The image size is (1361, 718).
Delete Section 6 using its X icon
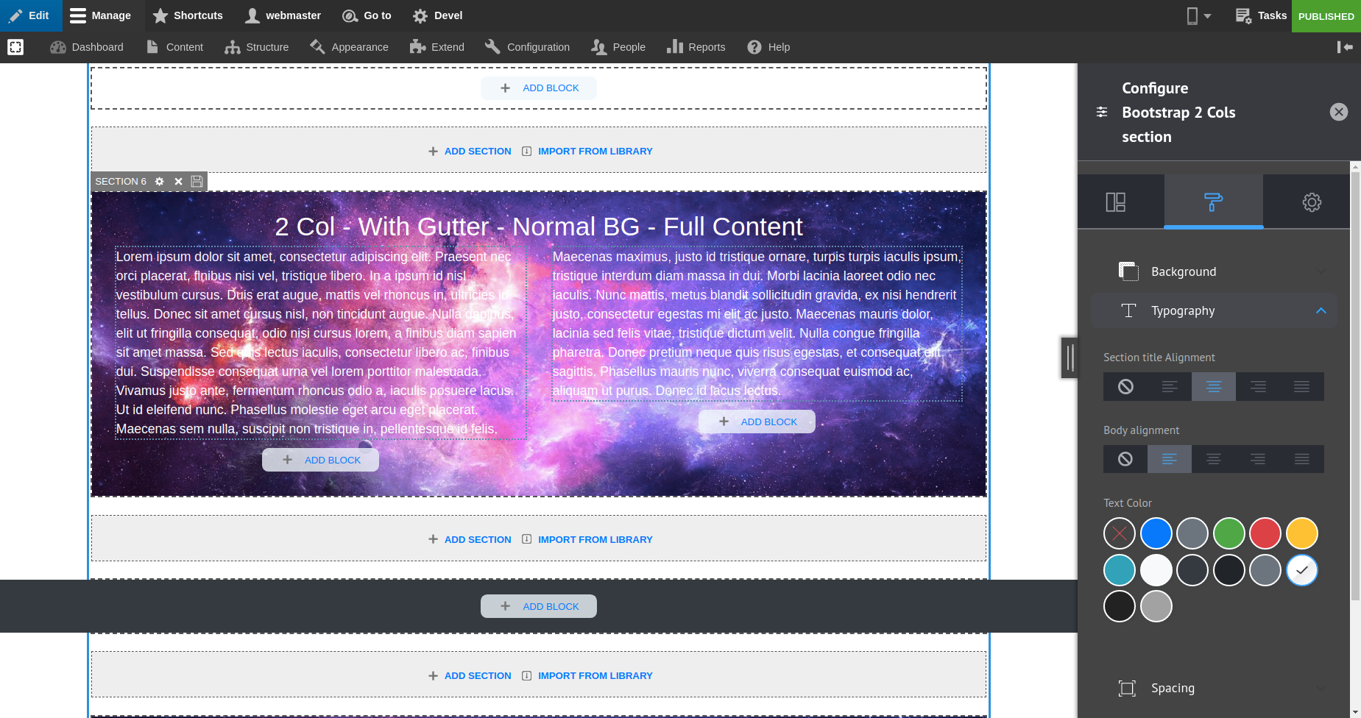(x=177, y=181)
